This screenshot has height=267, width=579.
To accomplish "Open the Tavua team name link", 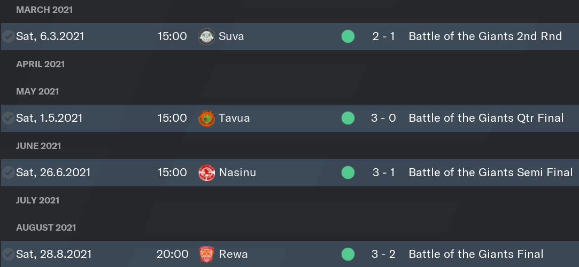I will [234, 119].
